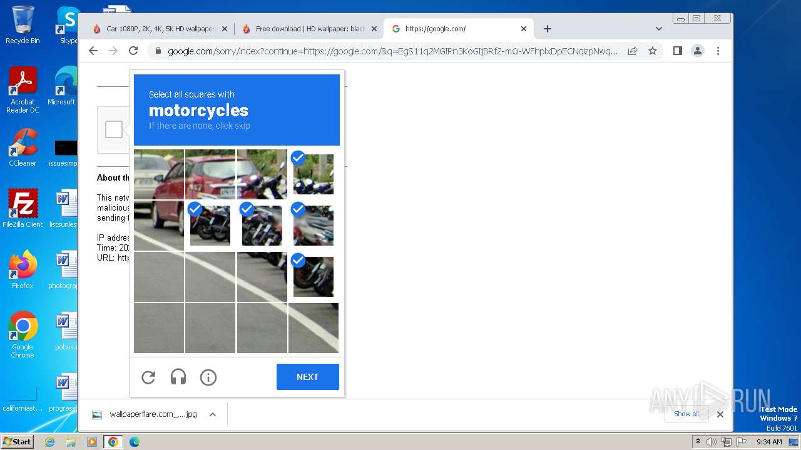
Task: Close the google.com tab
Action: coord(524,29)
